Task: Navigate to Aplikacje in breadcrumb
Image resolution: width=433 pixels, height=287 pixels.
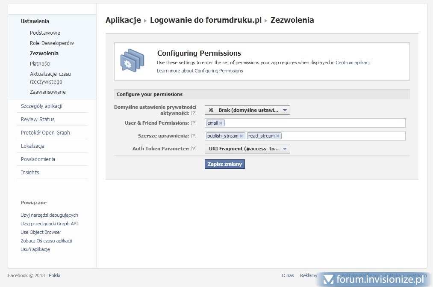Action: tap(123, 20)
